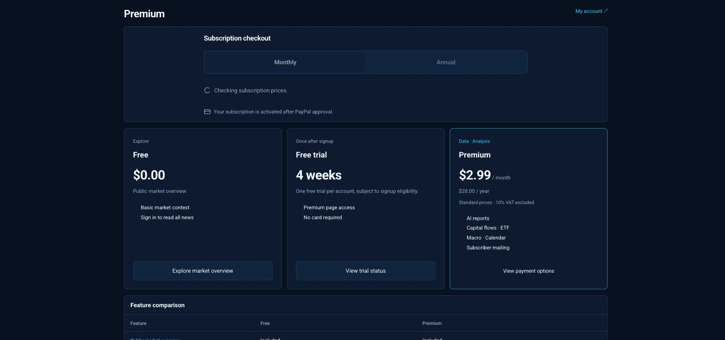Click the Premium page heading
Screen dimensions: 725x340
144,14
